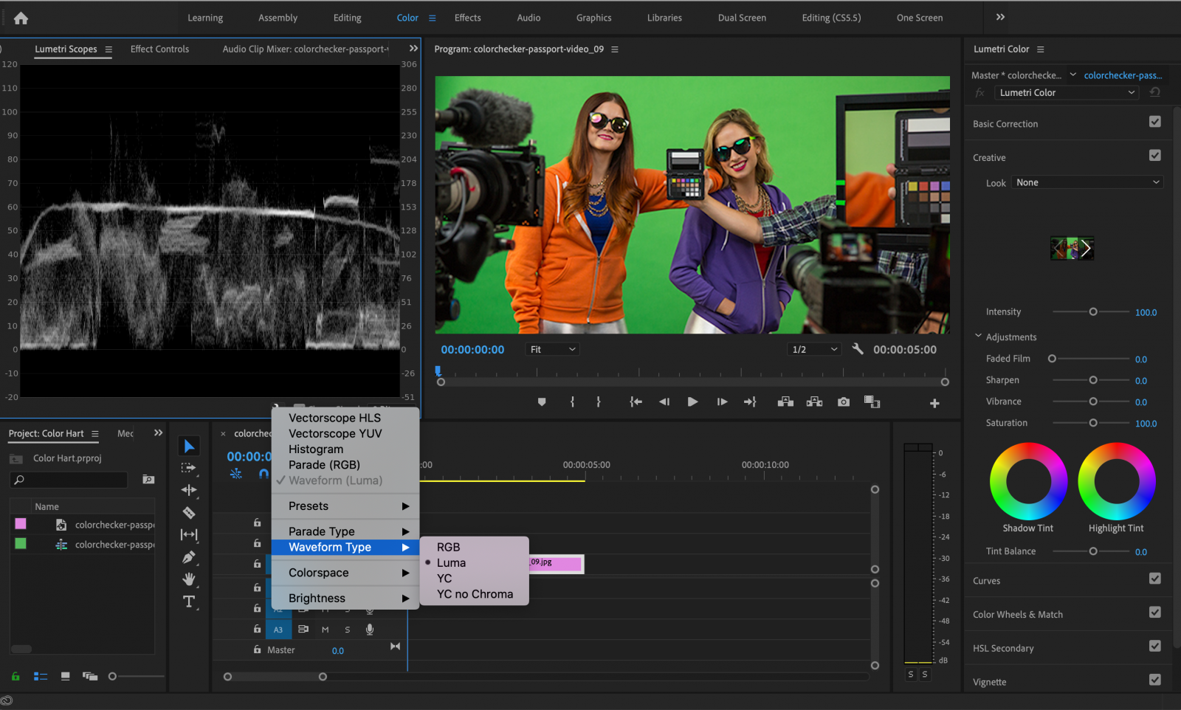Viewport: 1181px width, 710px height.
Task: Select the Razor tool
Action: pyautogui.click(x=189, y=511)
